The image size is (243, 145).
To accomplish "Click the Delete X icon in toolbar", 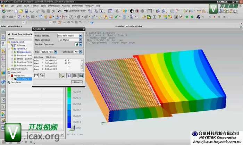I will click(x=54, y=11).
